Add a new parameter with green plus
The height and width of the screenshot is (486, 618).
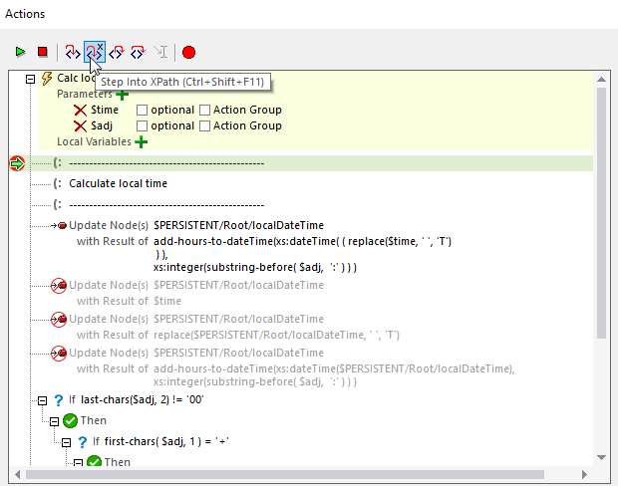coord(122,94)
